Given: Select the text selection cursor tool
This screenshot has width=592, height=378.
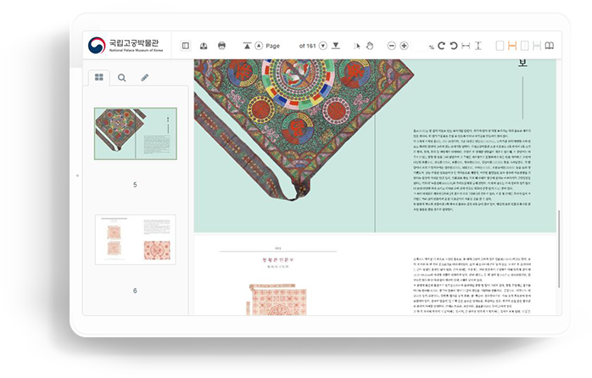Looking at the screenshot, I should (357, 45).
